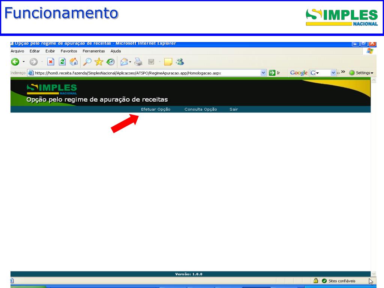
Task: Open the Mail button dropdown arrow
Action: pyautogui.click(x=130, y=62)
